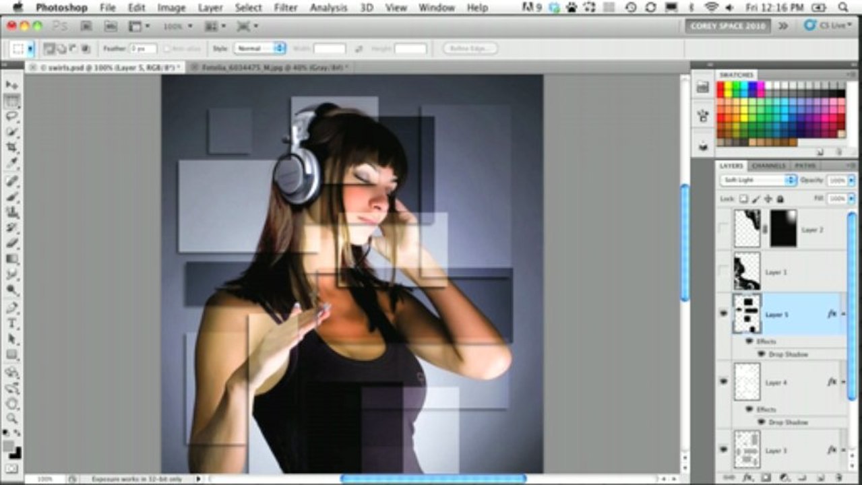Open the Soft Light blend mode dropdown
The image size is (862, 485).
coord(758,181)
